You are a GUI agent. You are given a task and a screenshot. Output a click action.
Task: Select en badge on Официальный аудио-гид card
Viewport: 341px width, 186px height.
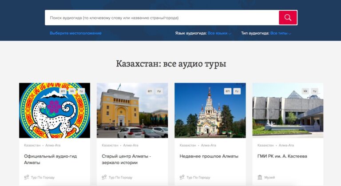tap(63, 91)
